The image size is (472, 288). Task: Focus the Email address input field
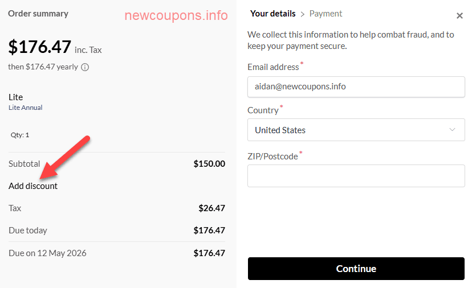(356, 87)
